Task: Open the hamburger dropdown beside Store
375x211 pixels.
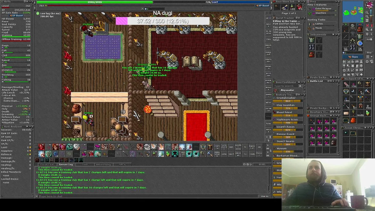Action: (369, 57)
